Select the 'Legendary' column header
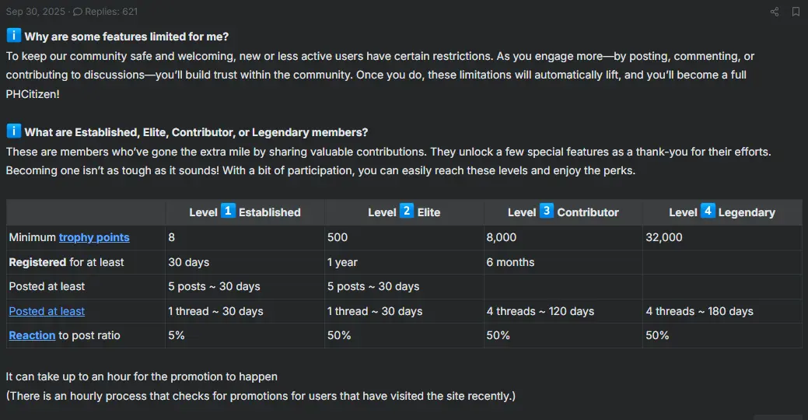The width and height of the screenshot is (808, 420). (747, 212)
